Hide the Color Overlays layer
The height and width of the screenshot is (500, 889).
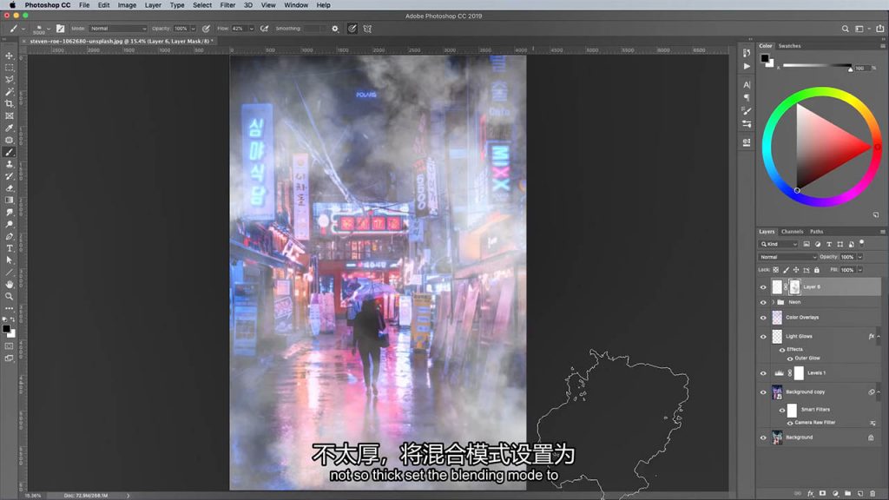coord(763,318)
